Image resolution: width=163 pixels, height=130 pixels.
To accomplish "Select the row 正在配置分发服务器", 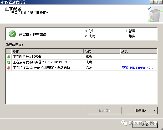I will pos(81,57).
